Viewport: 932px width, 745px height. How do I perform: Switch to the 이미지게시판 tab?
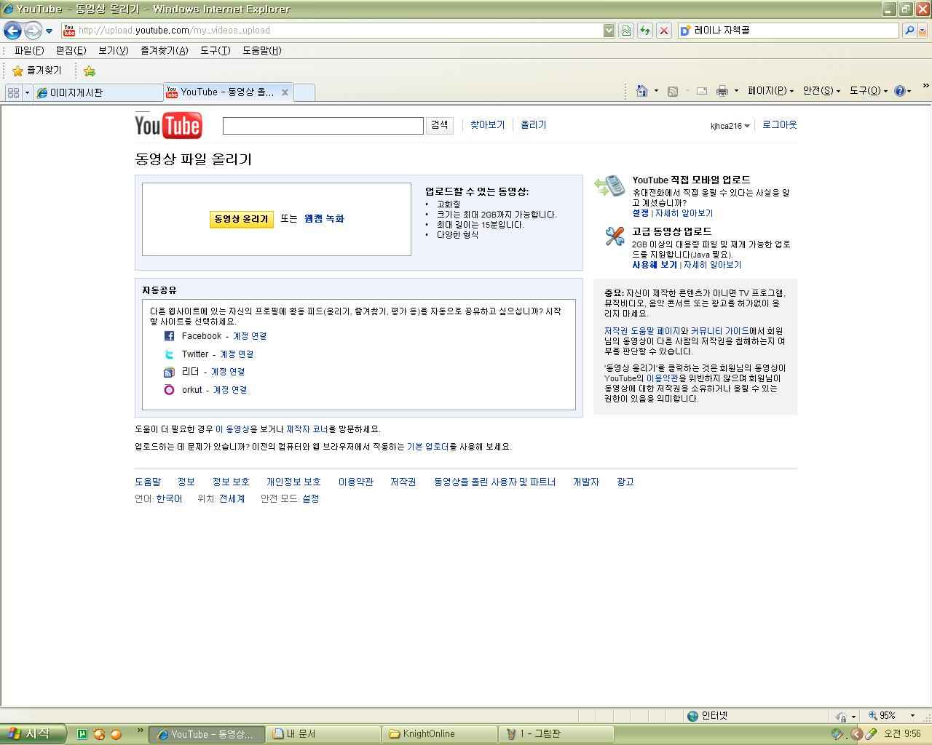[x=98, y=92]
